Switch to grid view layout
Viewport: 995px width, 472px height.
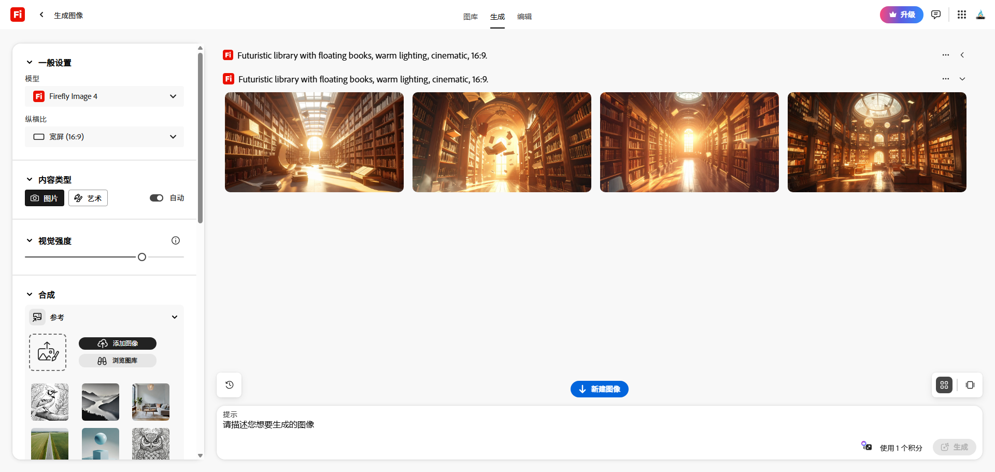pos(944,385)
